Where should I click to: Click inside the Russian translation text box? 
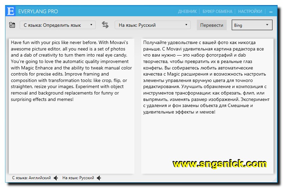(x=207, y=106)
